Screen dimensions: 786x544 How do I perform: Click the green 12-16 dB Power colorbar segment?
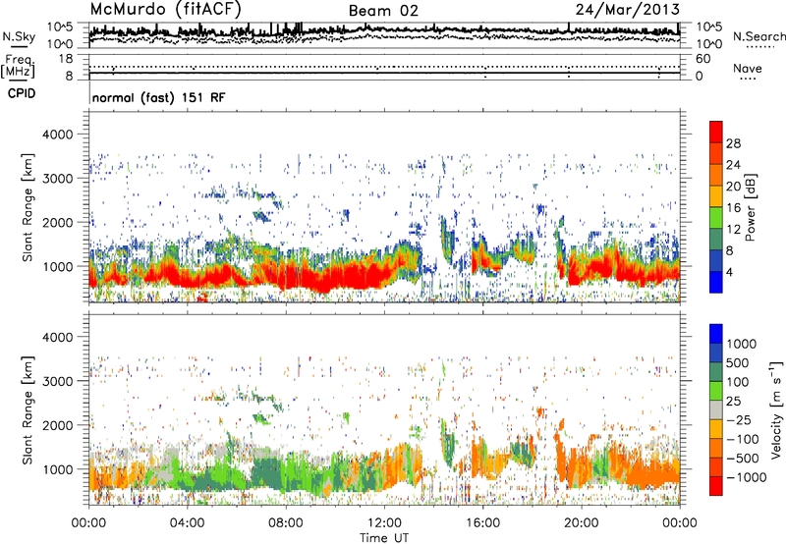coord(716,217)
